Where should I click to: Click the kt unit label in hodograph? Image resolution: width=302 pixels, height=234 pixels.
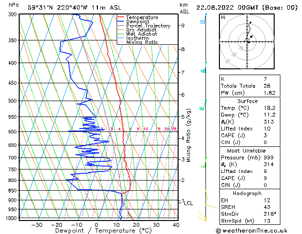coord(223,17)
